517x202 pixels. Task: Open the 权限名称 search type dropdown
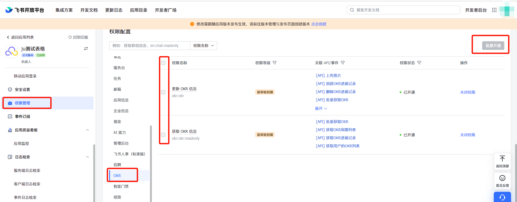(x=204, y=46)
